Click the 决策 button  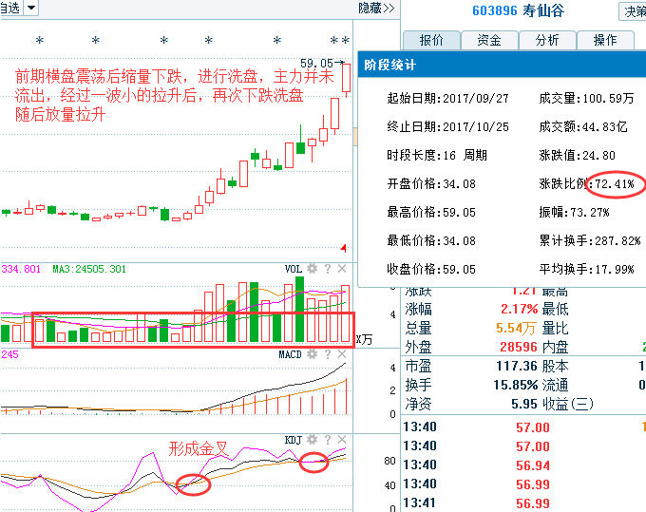click(x=633, y=11)
